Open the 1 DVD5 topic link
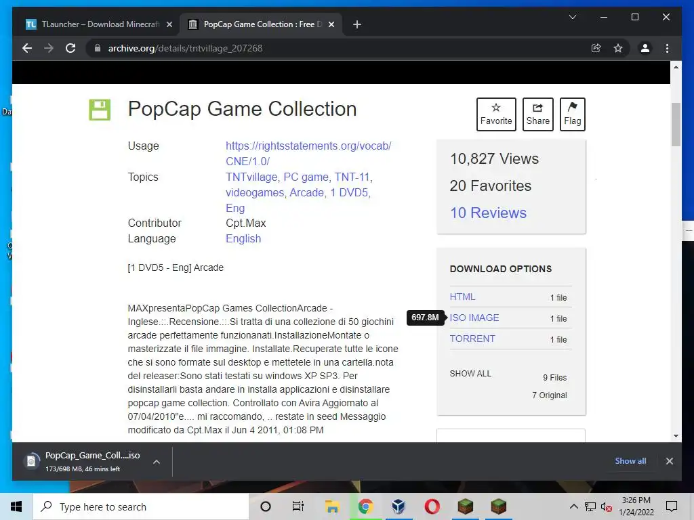This screenshot has height=520, width=694. click(349, 193)
